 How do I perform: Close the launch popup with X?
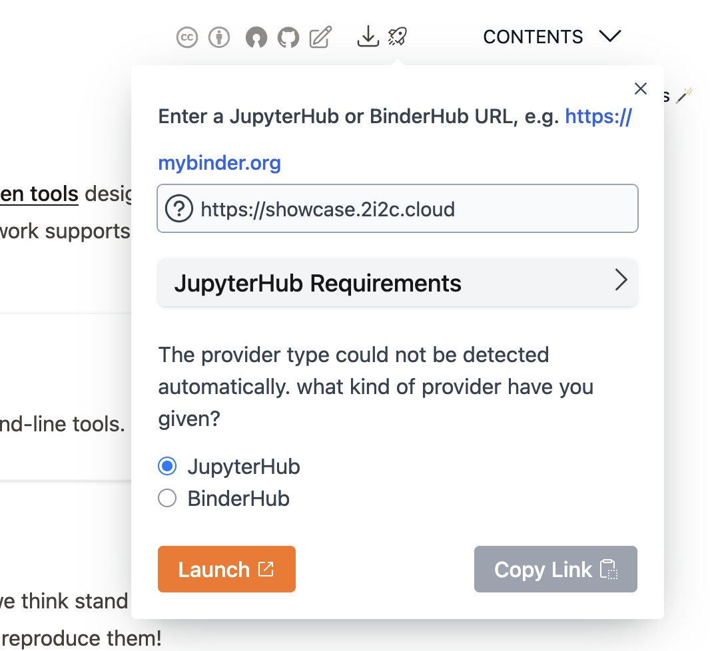[641, 89]
